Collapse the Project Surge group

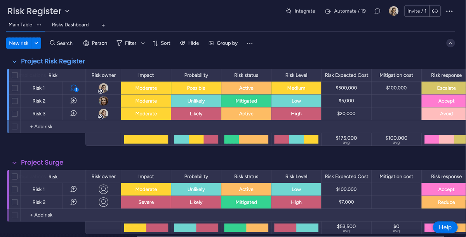coord(14,163)
